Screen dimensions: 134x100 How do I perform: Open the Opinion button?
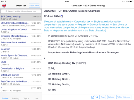pyautogui.click(x=111, y=97)
